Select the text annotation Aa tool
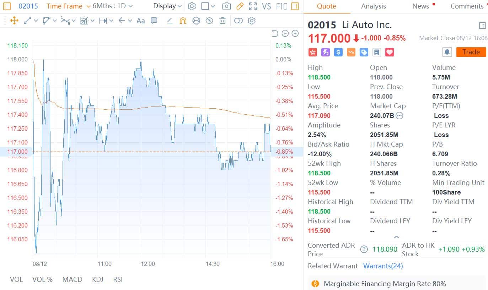The width and height of the screenshot is (488, 290). coord(140,21)
